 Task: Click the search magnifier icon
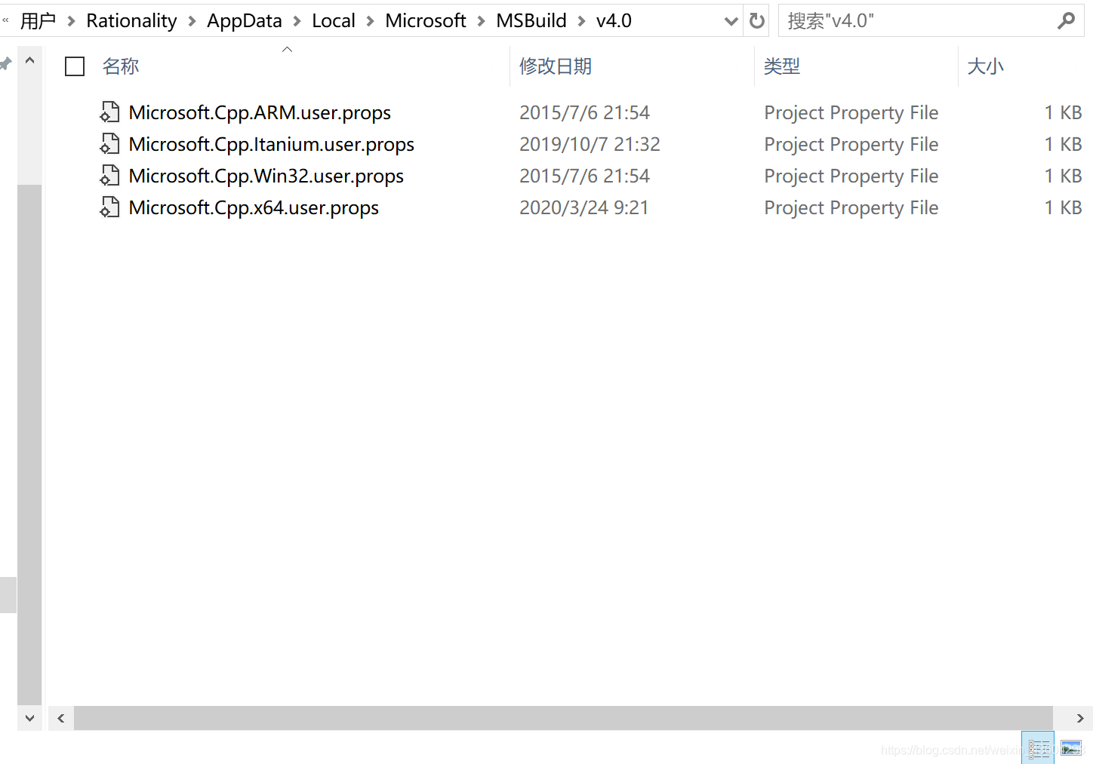point(1066,21)
